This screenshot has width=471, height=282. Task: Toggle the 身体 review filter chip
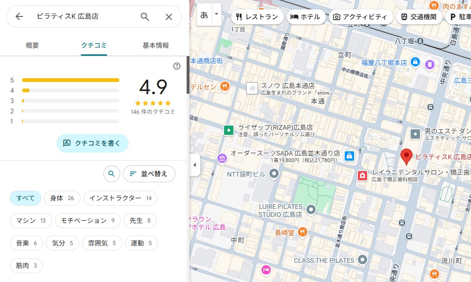[x=62, y=198]
